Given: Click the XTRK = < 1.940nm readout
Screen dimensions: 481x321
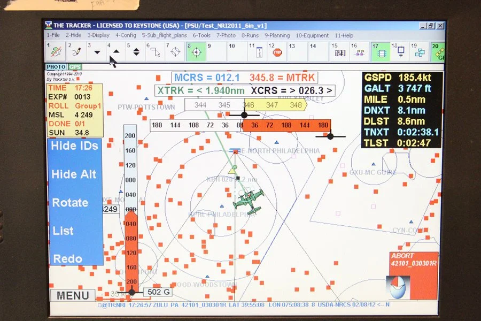Looking at the screenshot, I should coord(201,90).
